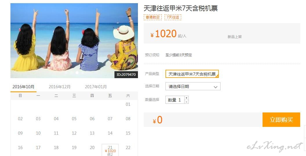Decrease quantity with the minus stepper
Viewport: 306px width, 156px height.
point(186,102)
